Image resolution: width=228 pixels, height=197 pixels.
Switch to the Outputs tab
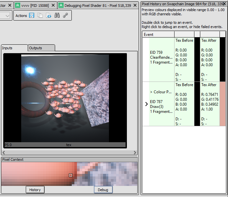tap(41, 48)
